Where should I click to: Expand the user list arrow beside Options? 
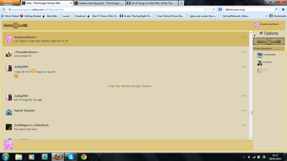click(255, 35)
